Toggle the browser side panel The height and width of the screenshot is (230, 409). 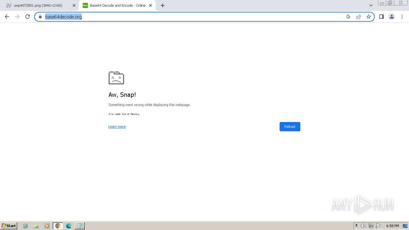point(382,17)
